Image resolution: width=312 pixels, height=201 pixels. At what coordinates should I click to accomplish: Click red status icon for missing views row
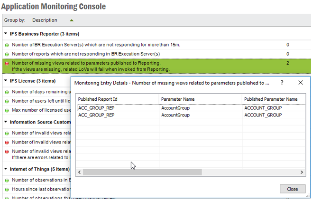point(7,63)
